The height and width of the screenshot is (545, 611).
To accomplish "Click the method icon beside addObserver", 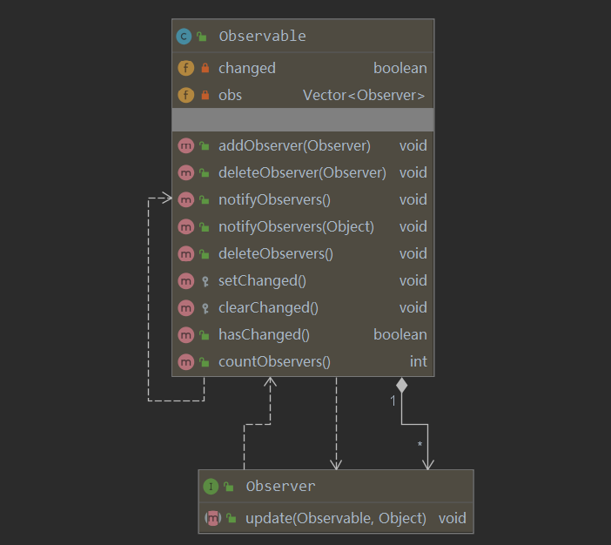I will [185, 145].
